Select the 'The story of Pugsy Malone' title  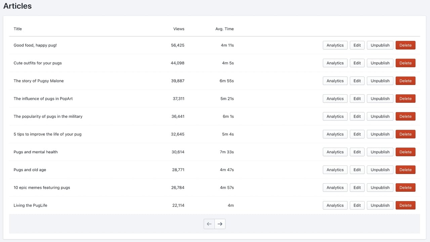[x=39, y=81]
